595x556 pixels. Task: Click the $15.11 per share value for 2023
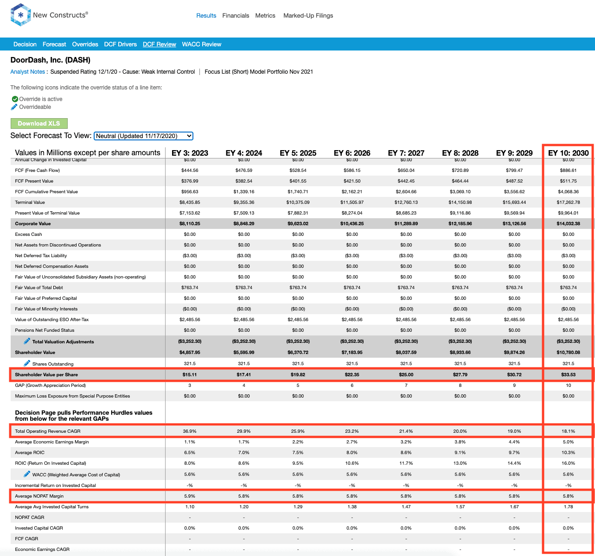click(190, 375)
